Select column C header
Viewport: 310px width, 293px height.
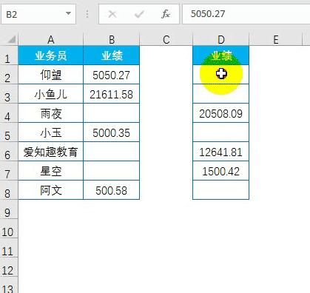pos(166,39)
